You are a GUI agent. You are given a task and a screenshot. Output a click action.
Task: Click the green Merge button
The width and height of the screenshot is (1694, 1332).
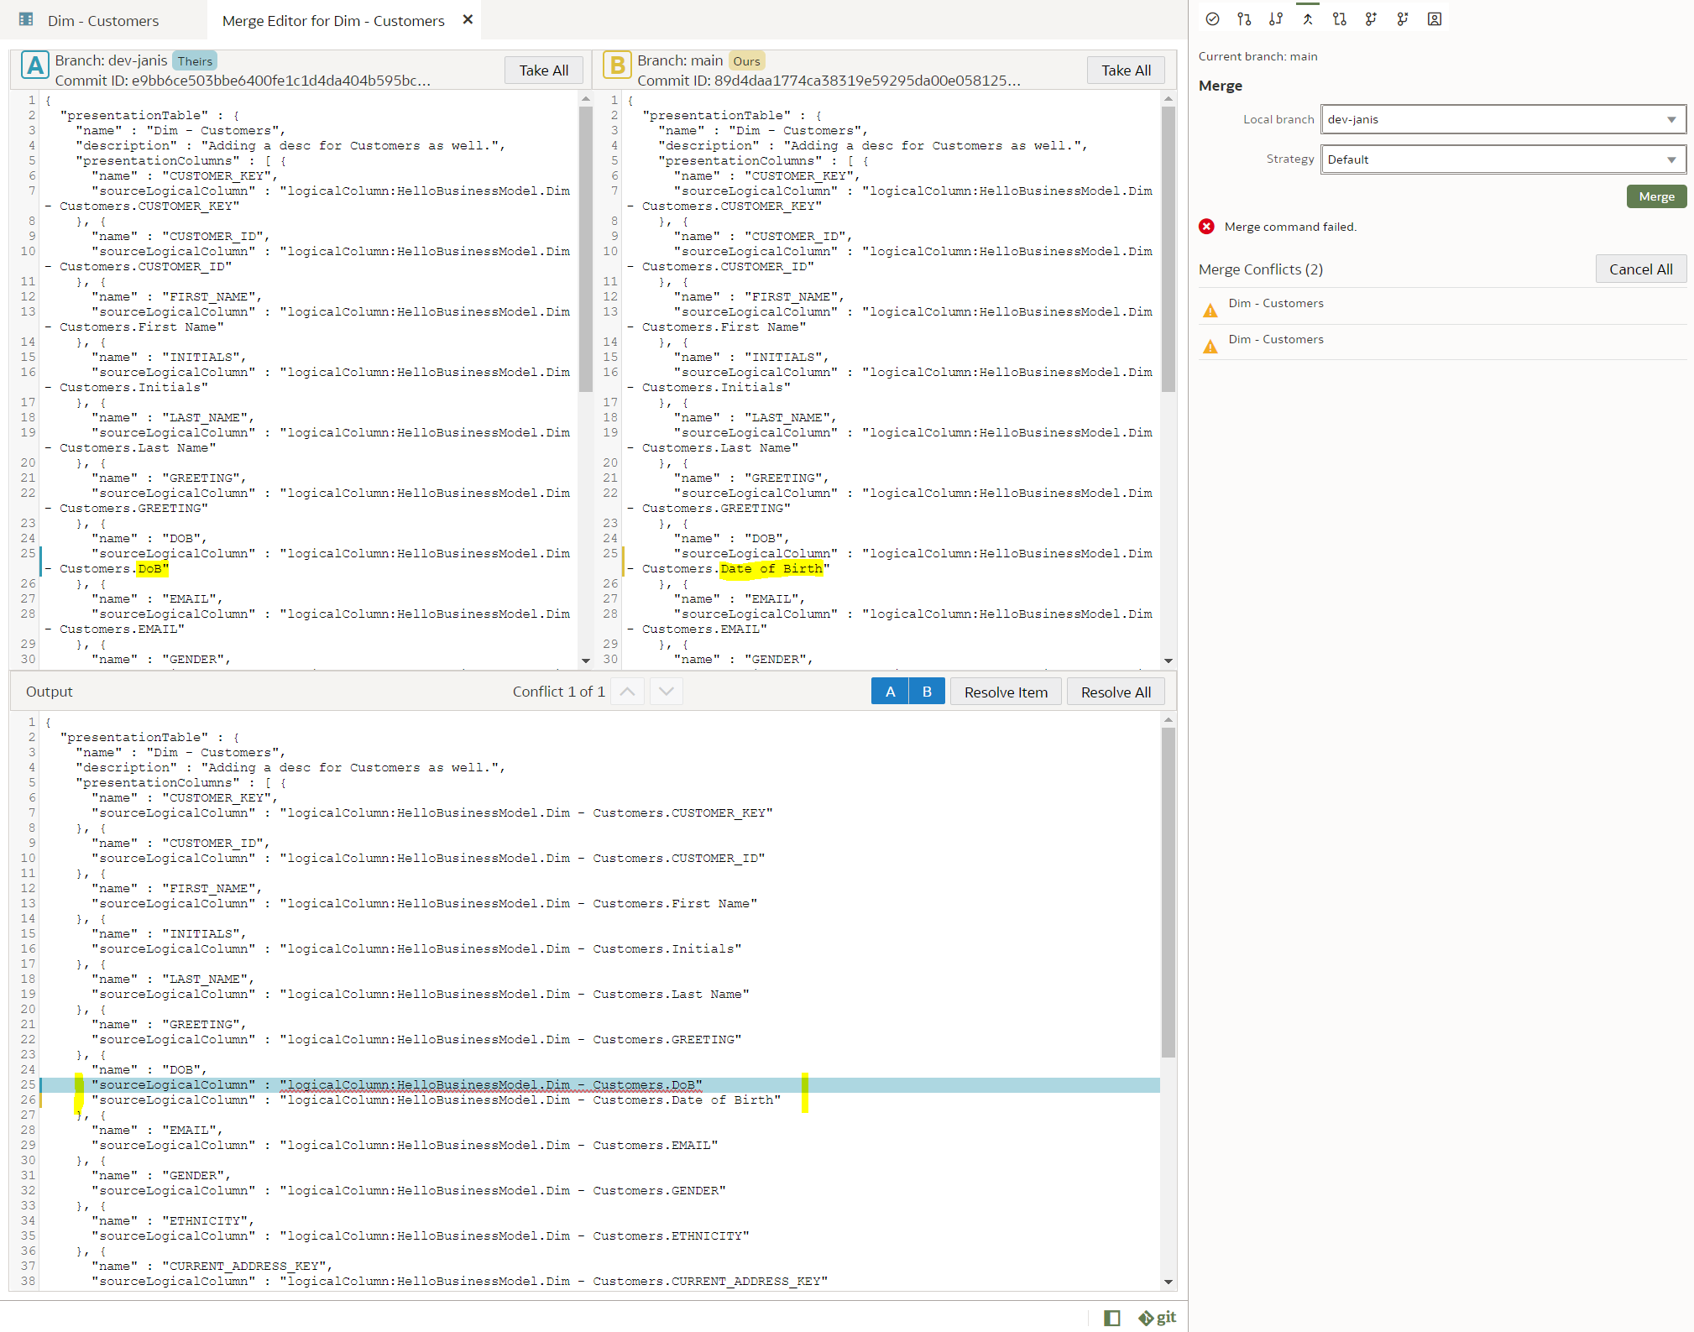pyautogui.click(x=1655, y=196)
